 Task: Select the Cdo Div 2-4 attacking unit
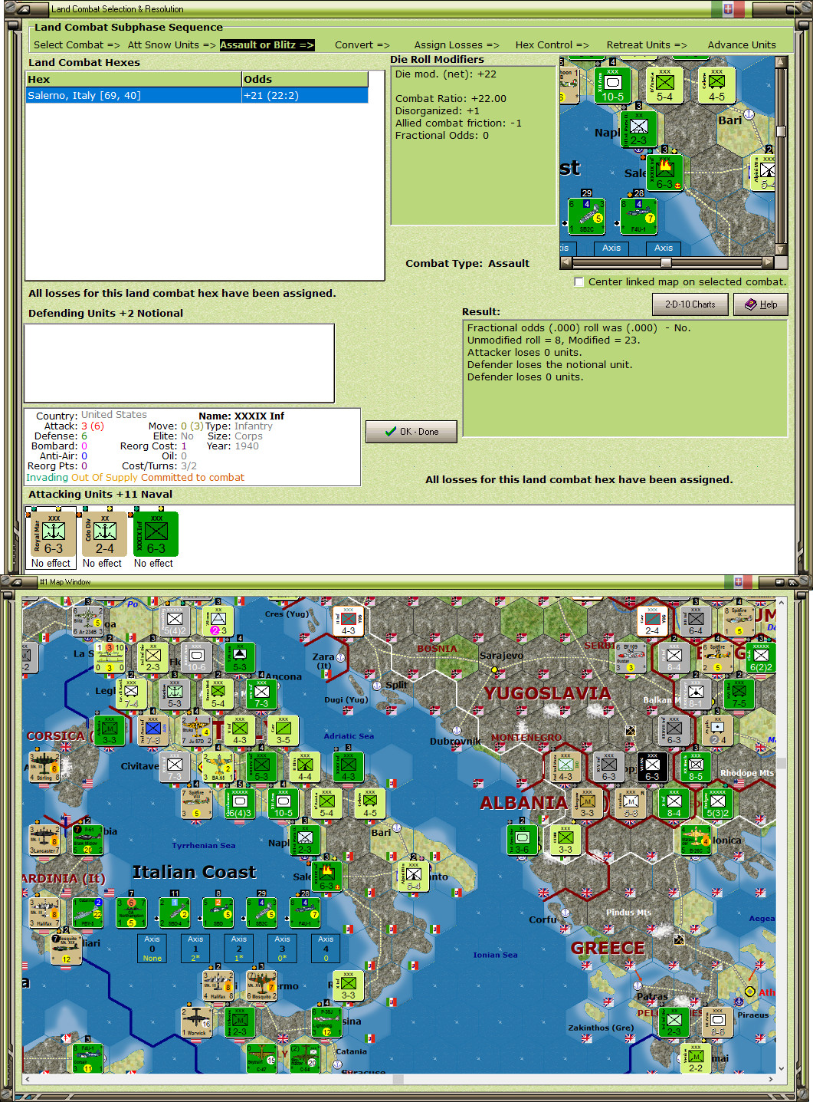pyautogui.click(x=105, y=534)
